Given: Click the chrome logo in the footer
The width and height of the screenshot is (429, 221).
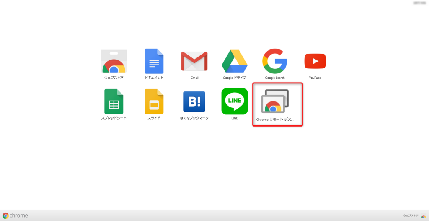Looking at the screenshot, I should point(16,216).
